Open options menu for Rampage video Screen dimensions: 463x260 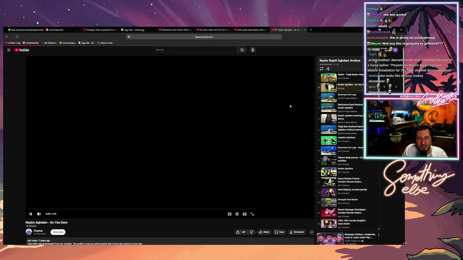click(379, 235)
